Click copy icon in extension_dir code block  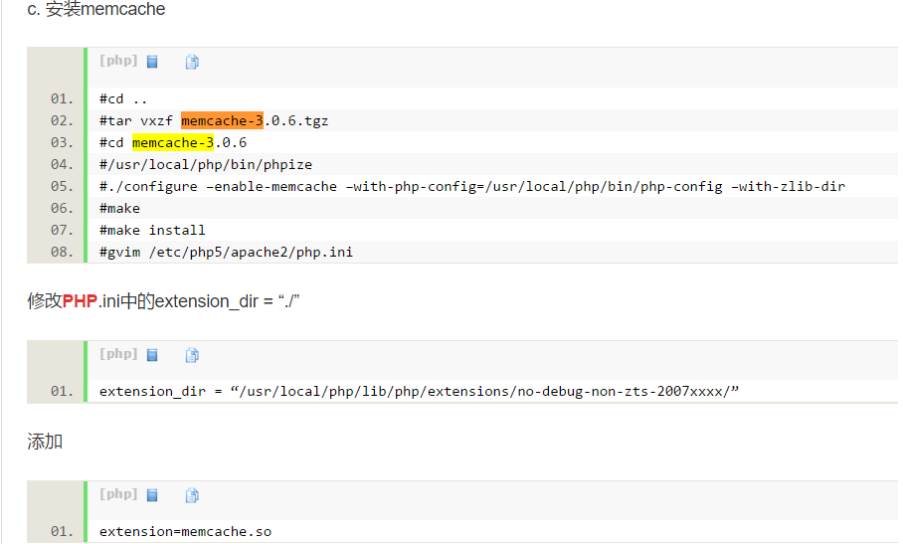(x=192, y=355)
